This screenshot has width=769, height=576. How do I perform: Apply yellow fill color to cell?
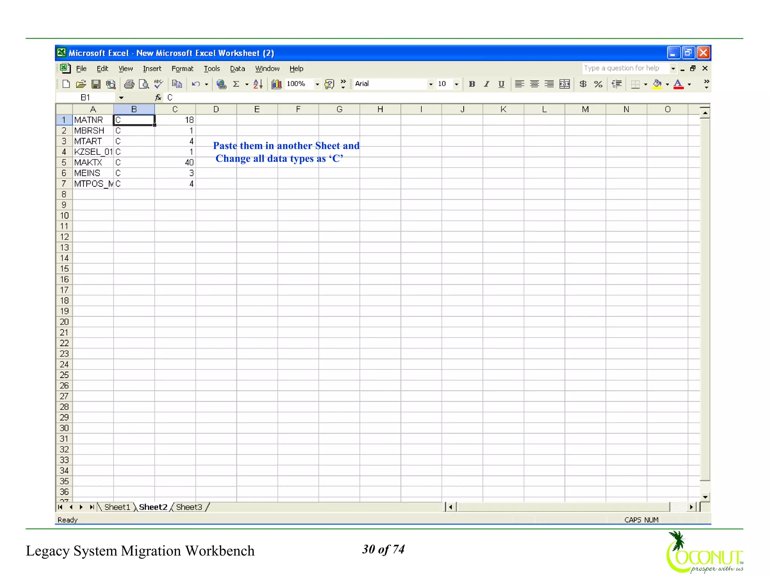pyautogui.click(x=657, y=84)
